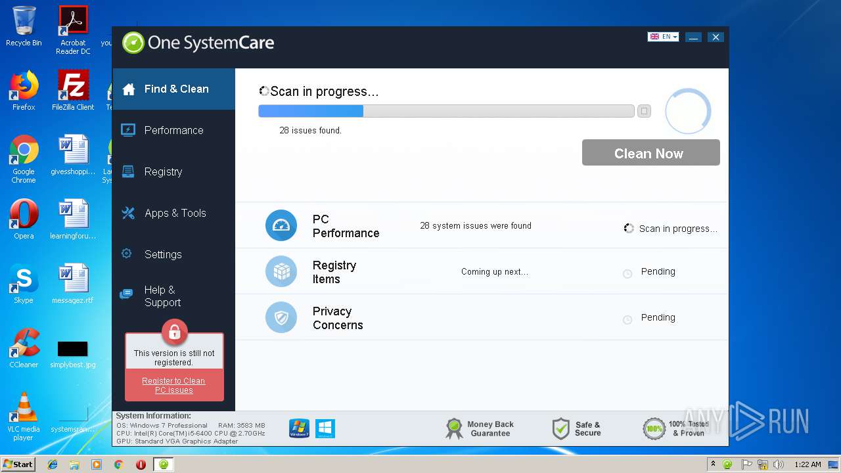Open Acrobat Reader DC desktop shortcut
841x473 pixels.
pos(73,30)
